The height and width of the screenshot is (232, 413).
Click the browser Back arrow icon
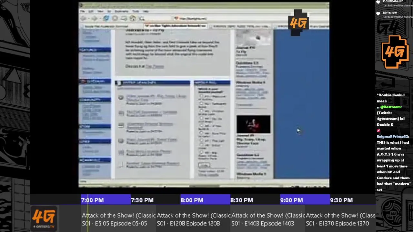pos(83,18)
